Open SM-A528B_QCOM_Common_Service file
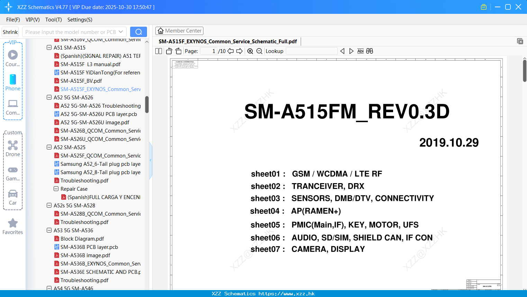 [97, 214]
